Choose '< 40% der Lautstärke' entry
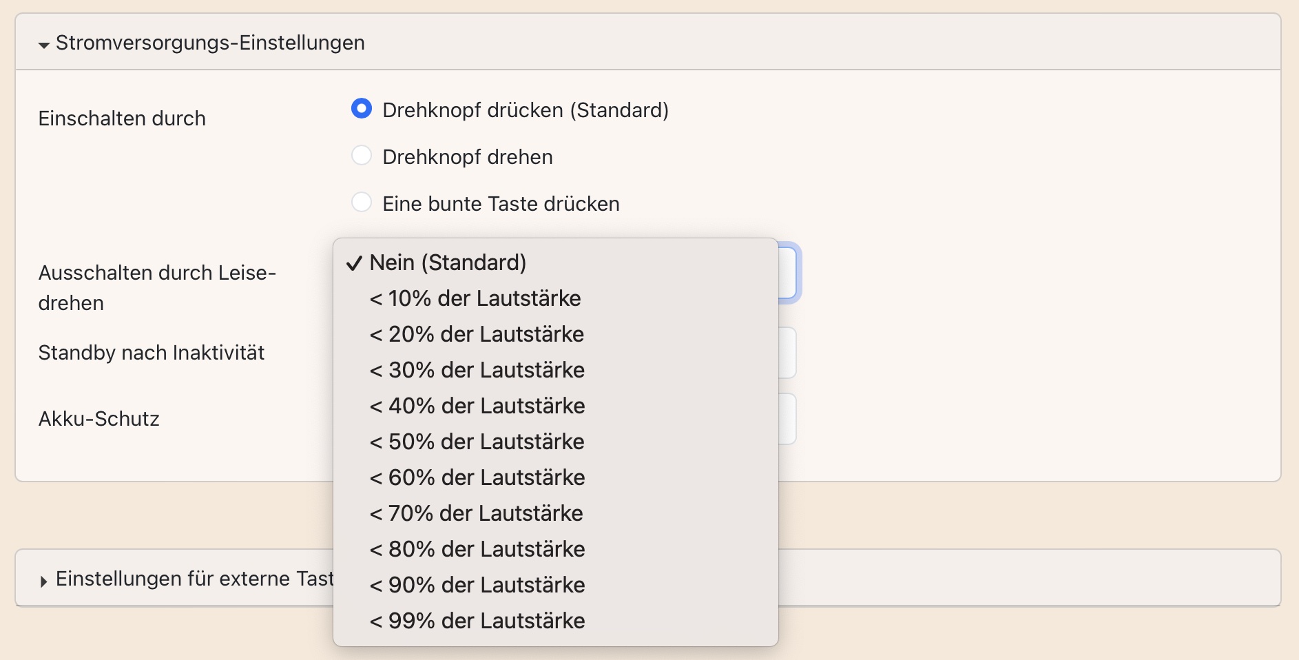The image size is (1299, 660). (x=477, y=406)
